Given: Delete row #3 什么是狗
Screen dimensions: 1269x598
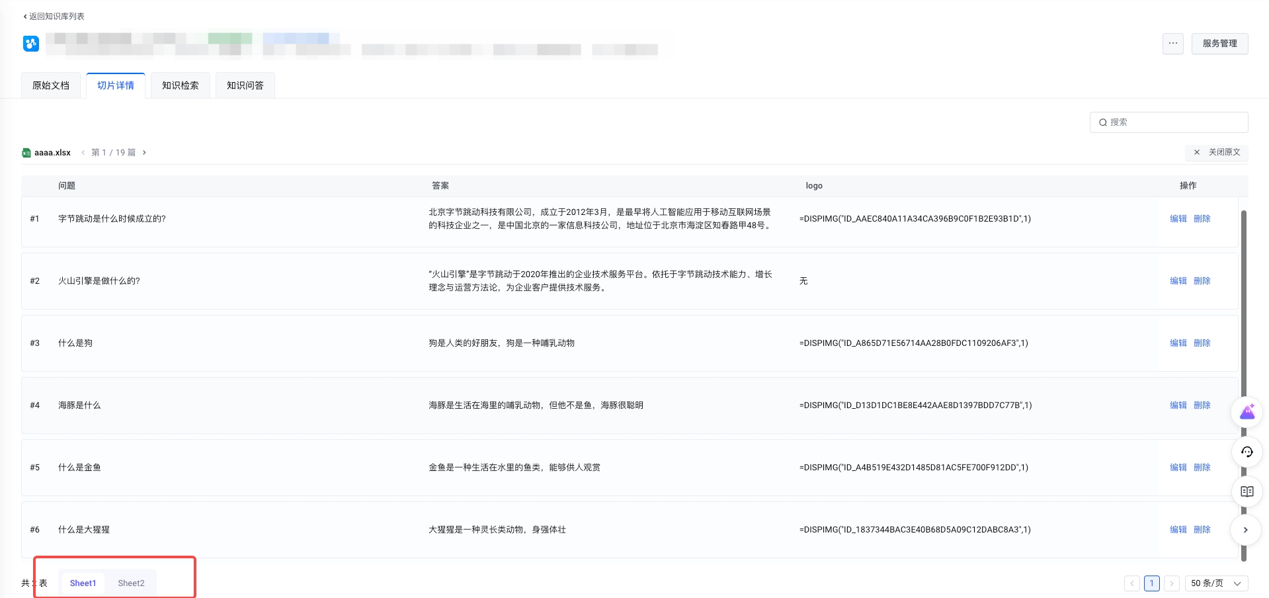Looking at the screenshot, I should [x=1202, y=343].
